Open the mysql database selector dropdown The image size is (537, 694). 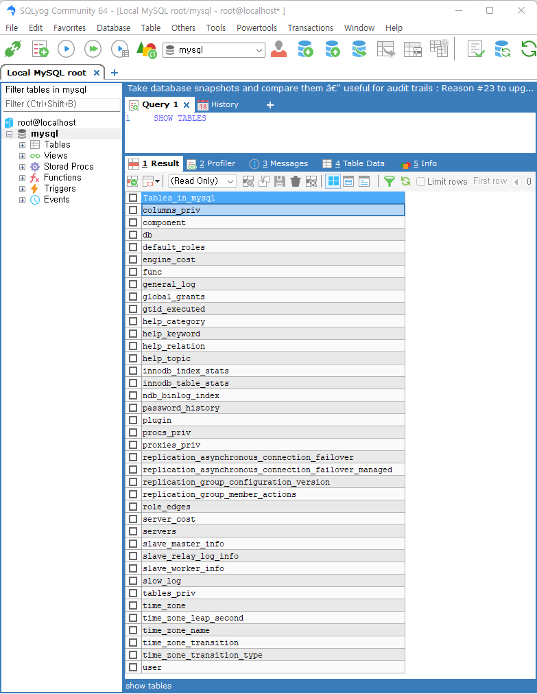214,50
